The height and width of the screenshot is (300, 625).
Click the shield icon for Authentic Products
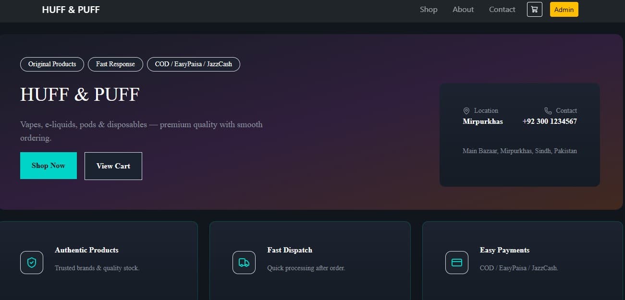(x=32, y=263)
